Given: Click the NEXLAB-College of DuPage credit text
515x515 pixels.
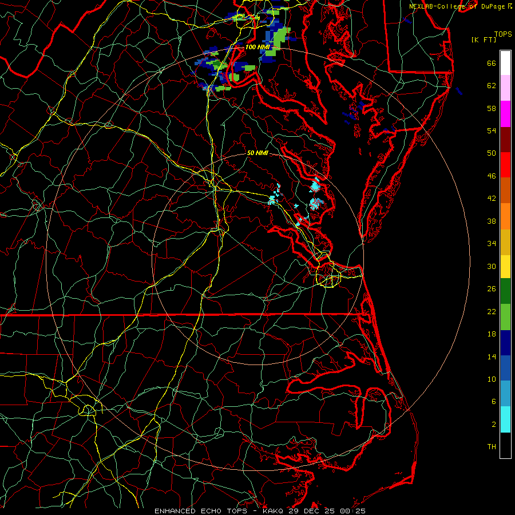Looking at the screenshot, I should point(458,6).
